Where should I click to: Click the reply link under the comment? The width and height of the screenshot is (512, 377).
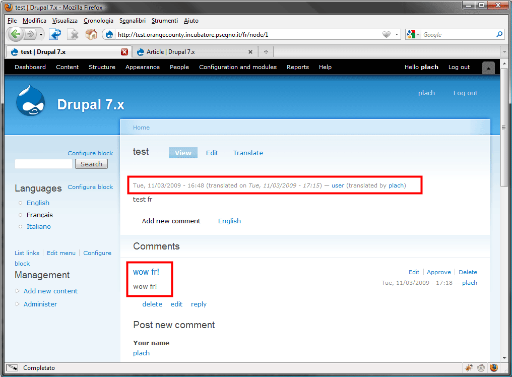[x=199, y=304]
